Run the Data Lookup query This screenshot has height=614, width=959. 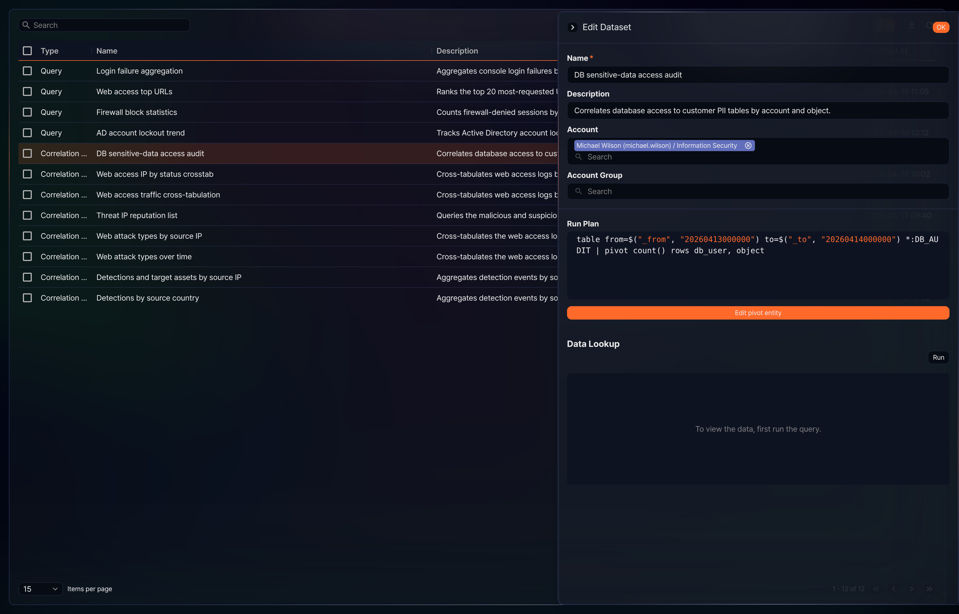tap(938, 357)
